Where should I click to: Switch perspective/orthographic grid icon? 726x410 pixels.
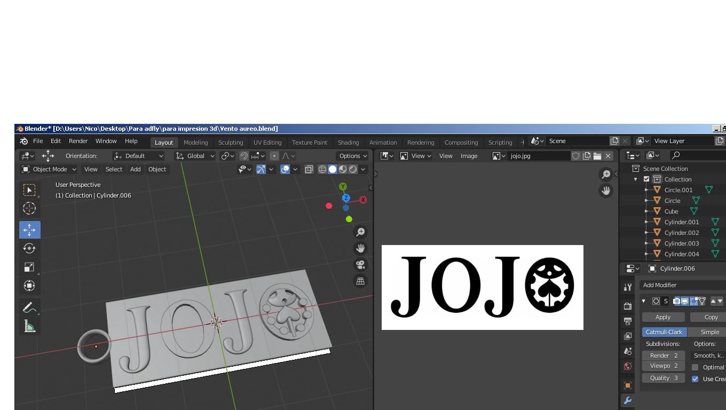[x=361, y=281]
